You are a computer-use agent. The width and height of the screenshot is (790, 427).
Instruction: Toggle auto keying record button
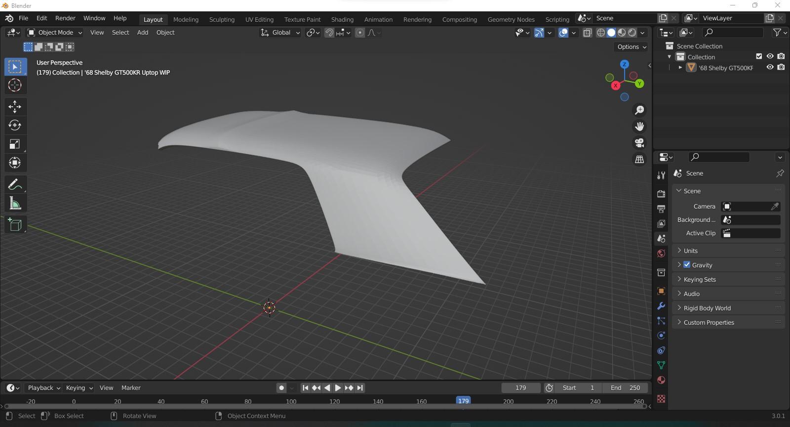coord(281,388)
